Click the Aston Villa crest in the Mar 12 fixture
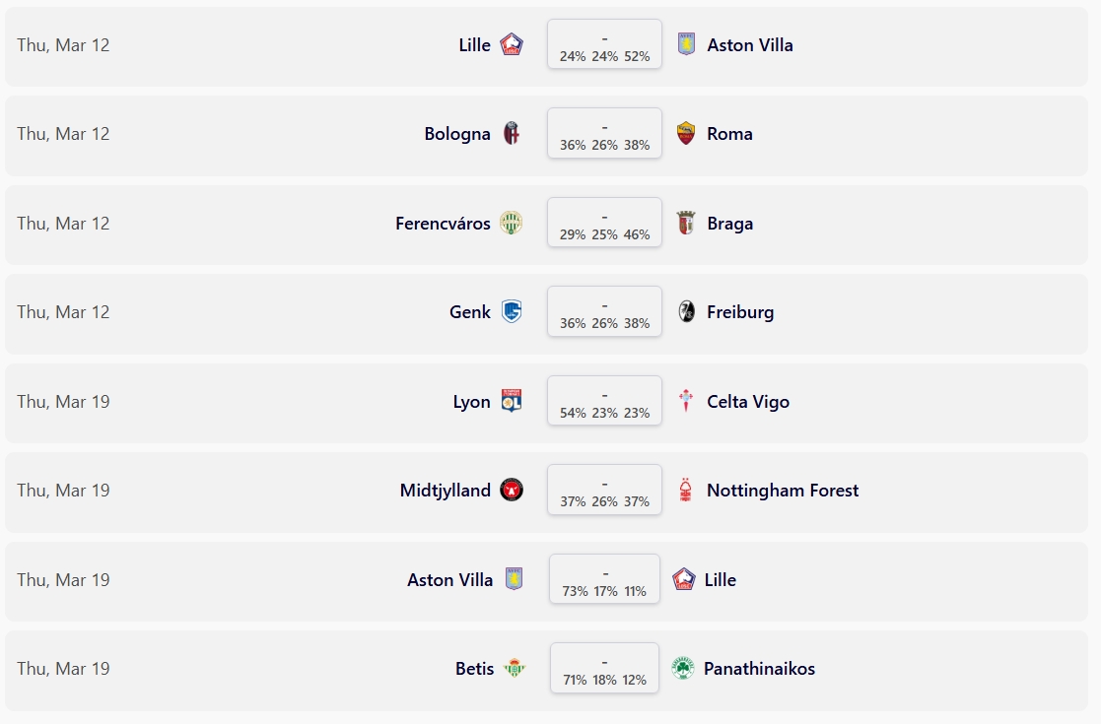 click(x=687, y=44)
